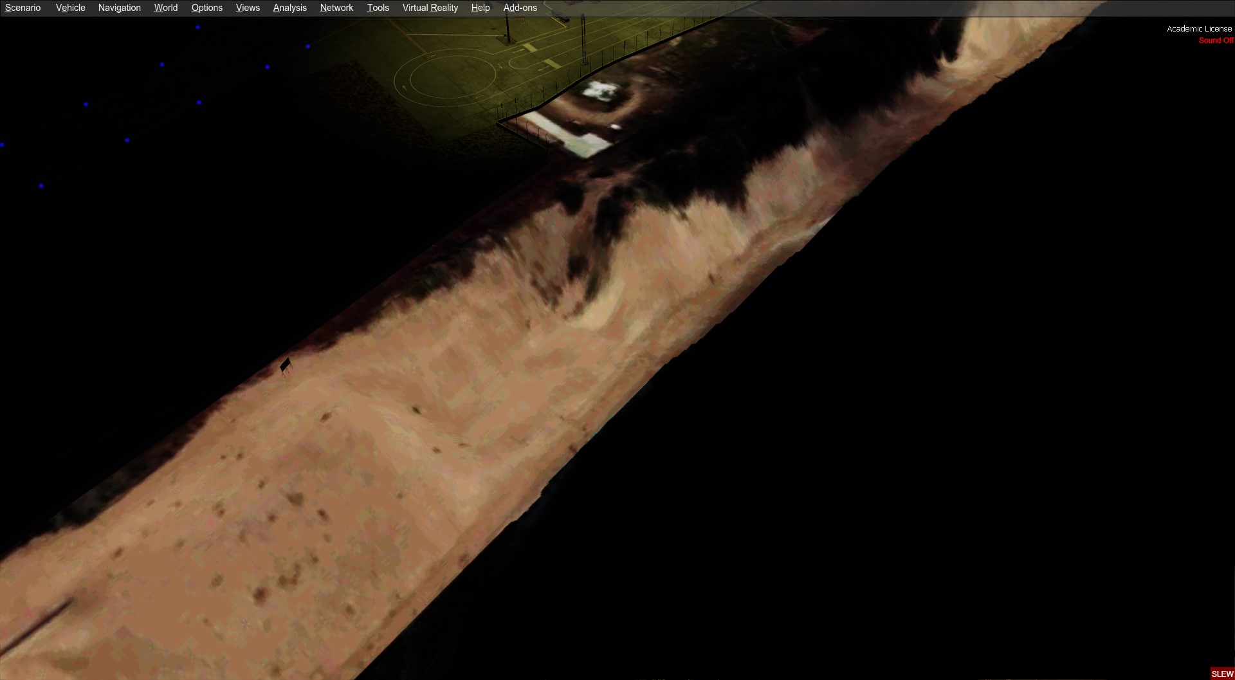1235x680 pixels.
Task: Open the Options menu
Action: click(206, 8)
